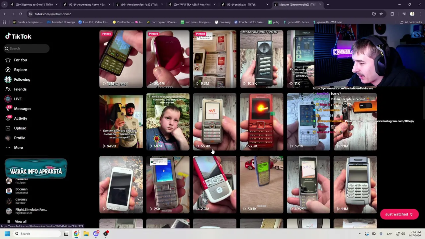This screenshot has height=239, width=425.
Task: Open the Friends icon in sidebar
Action: pos(8,89)
